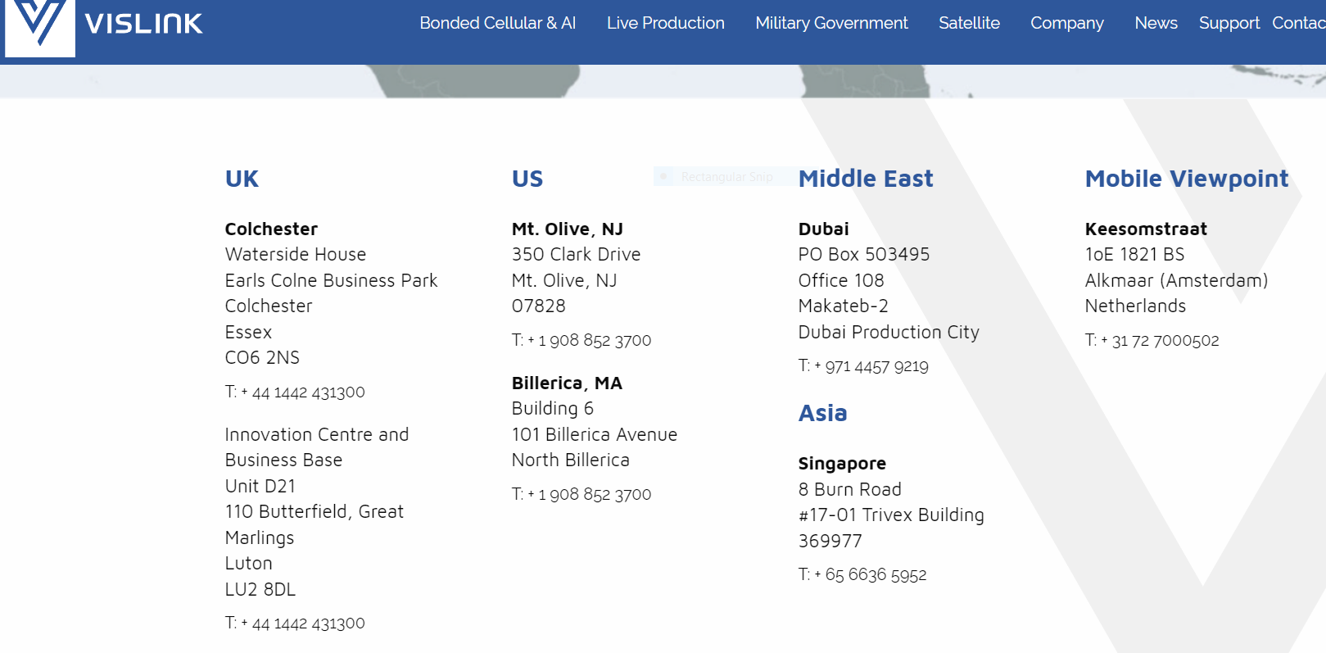The width and height of the screenshot is (1326, 653).
Task: Click Mt. Olive phone + 1 908 852 3700
Action: point(582,341)
